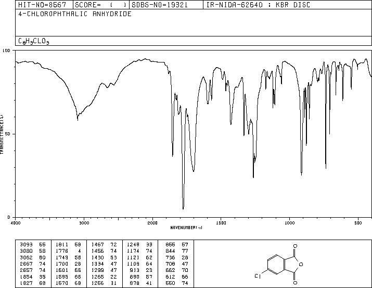Click the 2000 wavenumber axis label
Viewport: 372px width, 288px height.
coord(152,223)
